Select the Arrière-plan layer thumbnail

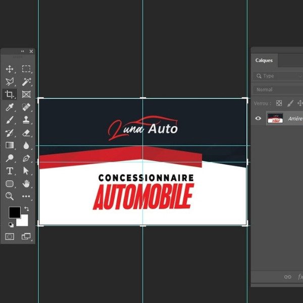(x=275, y=118)
